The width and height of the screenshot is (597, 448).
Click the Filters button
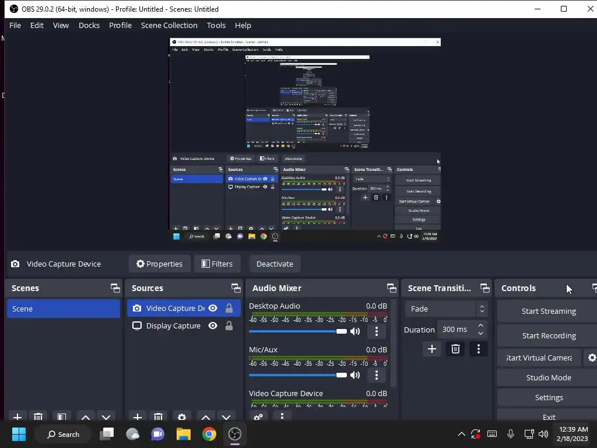(217, 264)
